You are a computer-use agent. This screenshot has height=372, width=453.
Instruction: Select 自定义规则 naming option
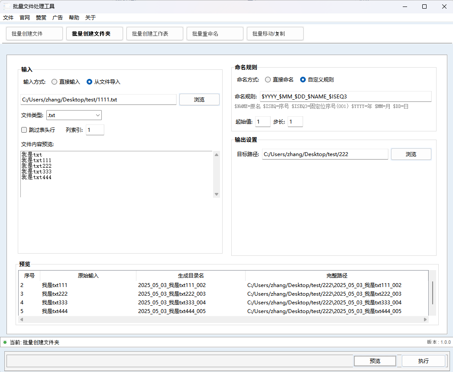(303, 80)
